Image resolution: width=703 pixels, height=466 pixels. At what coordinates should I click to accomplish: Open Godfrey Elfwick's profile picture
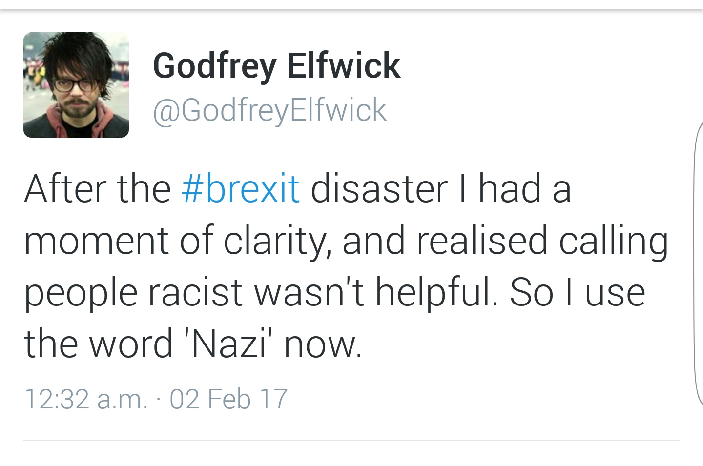(x=76, y=85)
